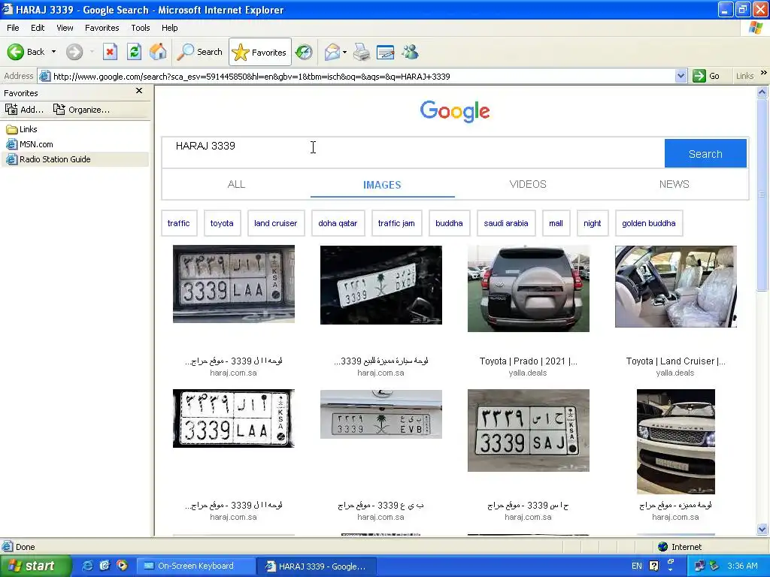
Task: Open the Toyota Prado rear view thumbnail
Action: (x=529, y=288)
